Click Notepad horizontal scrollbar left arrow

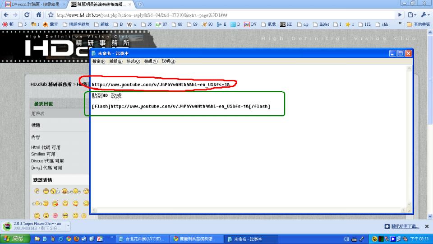[x=94, y=210]
